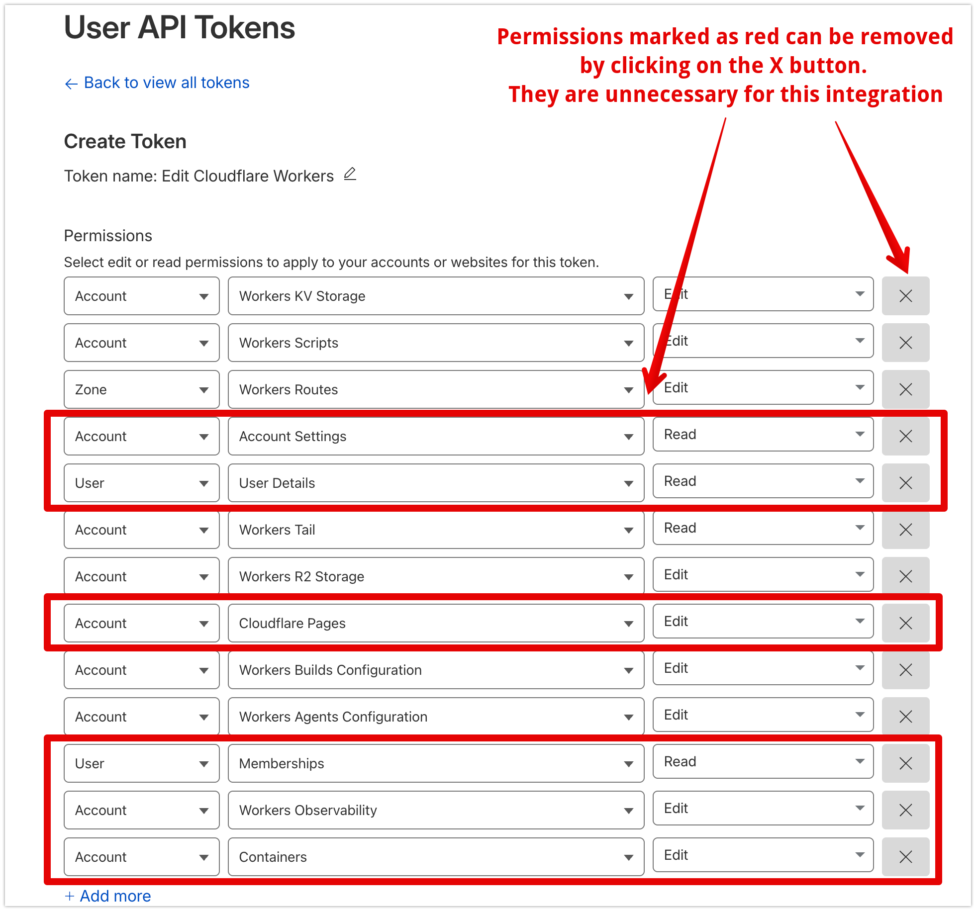
Task: Open the Zone scope dropdown for Workers Routes
Action: (141, 389)
